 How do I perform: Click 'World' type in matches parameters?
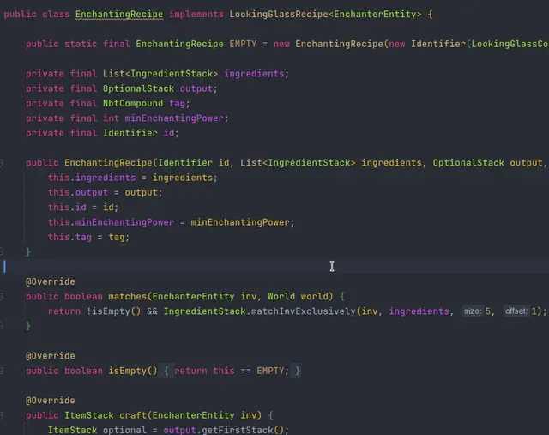tap(281, 297)
